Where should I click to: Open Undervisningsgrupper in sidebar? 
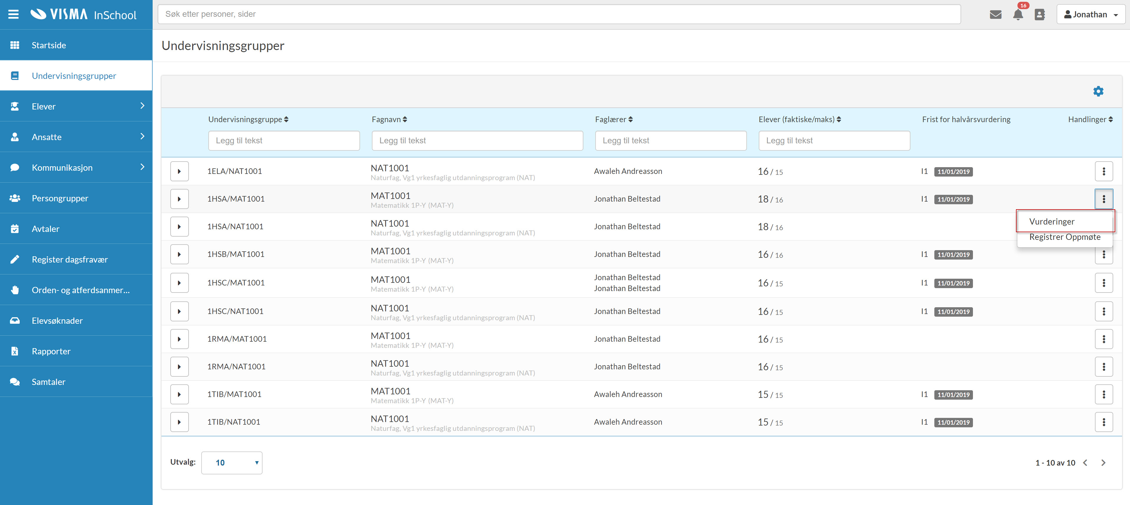[x=76, y=76]
